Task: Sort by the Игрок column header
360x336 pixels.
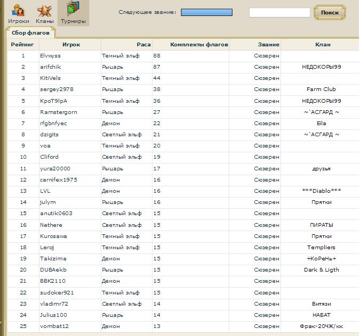Action: click(71, 45)
